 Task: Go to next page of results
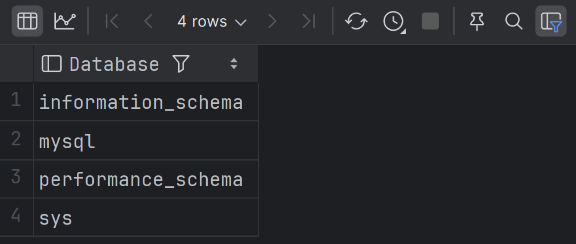[x=272, y=21]
